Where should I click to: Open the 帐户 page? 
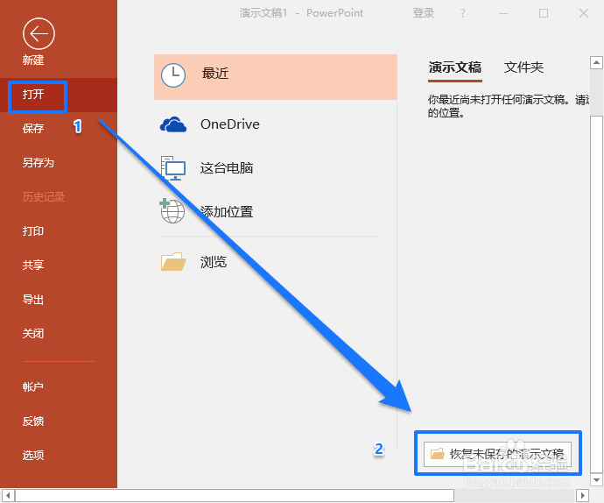click(x=32, y=387)
